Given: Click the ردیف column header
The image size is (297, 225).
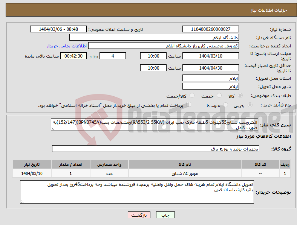Looking at the screenshot, I should click(285, 164).
